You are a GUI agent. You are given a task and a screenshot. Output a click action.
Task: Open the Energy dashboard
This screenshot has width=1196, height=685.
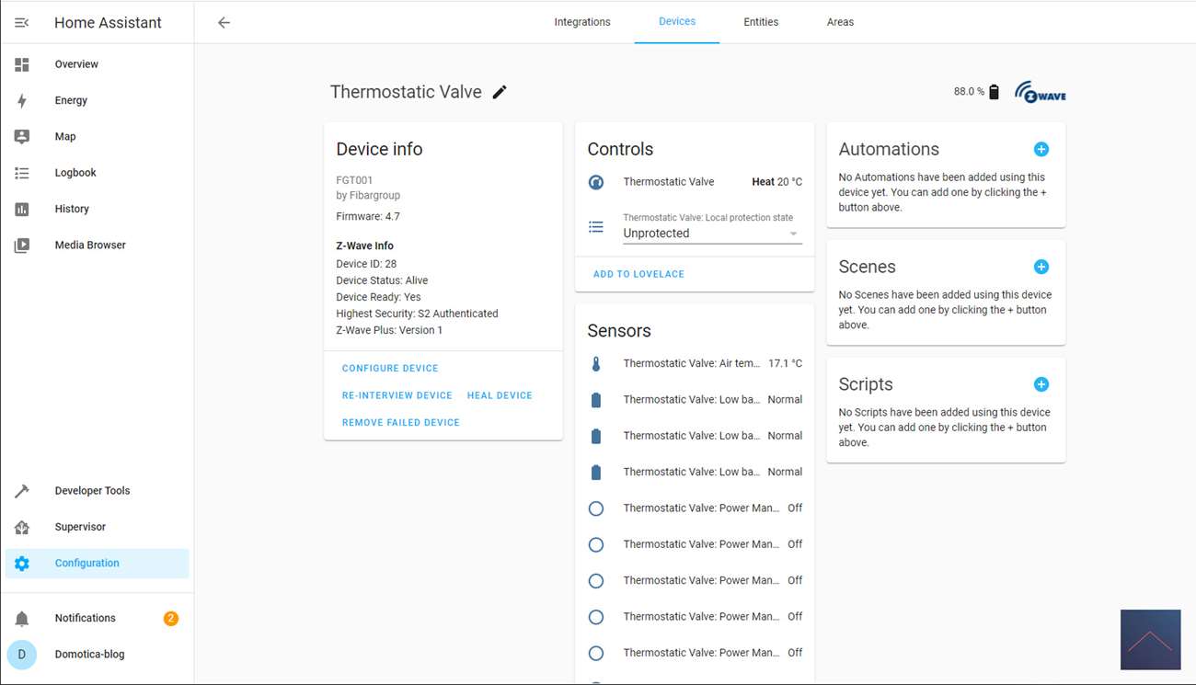71,100
